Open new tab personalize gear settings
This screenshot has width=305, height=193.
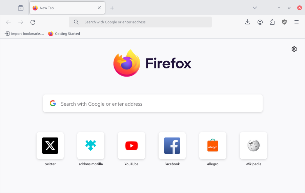point(294,49)
